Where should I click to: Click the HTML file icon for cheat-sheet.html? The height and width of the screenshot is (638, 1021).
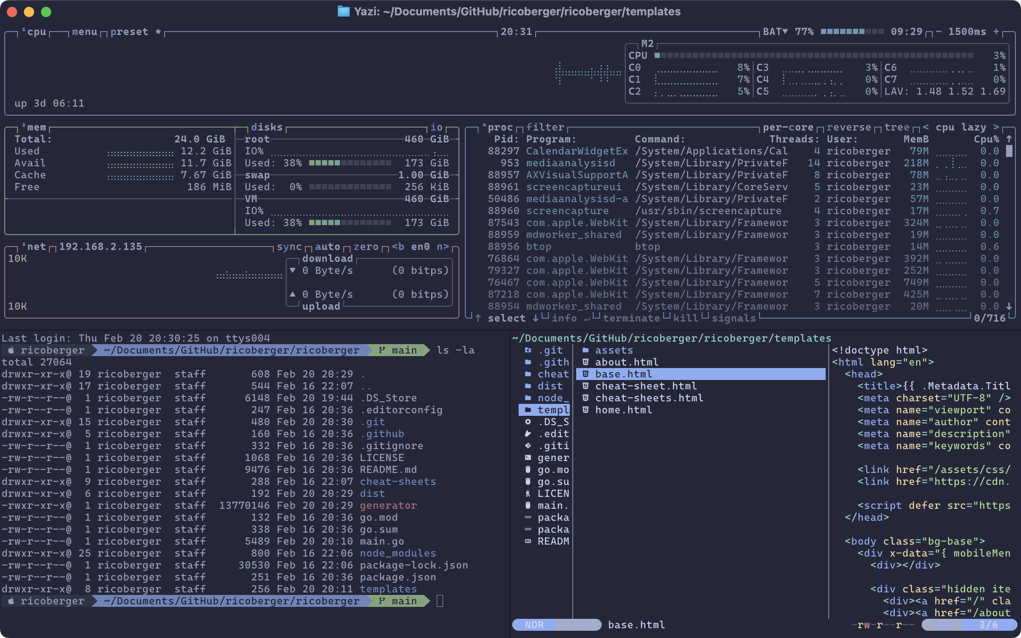pos(586,386)
